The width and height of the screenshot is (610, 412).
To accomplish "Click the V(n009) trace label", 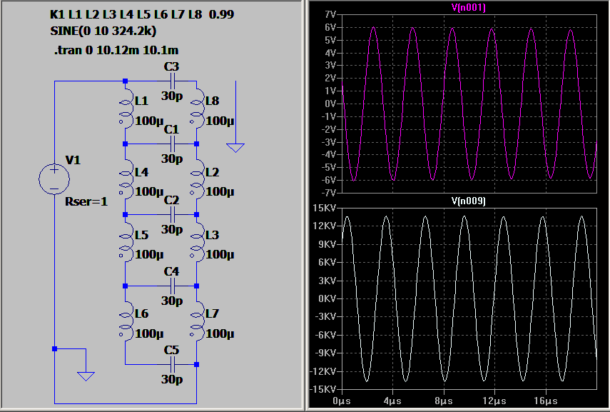I will pos(469,201).
